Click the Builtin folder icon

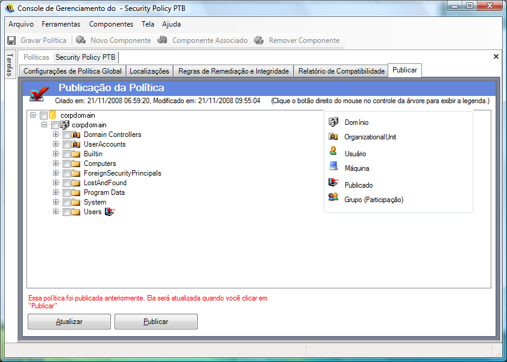[76, 154]
